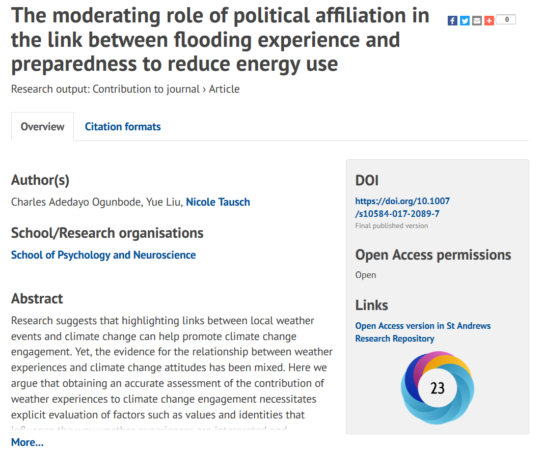Open more sharing options plus icon
The width and height of the screenshot is (544, 450).
[x=489, y=20]
